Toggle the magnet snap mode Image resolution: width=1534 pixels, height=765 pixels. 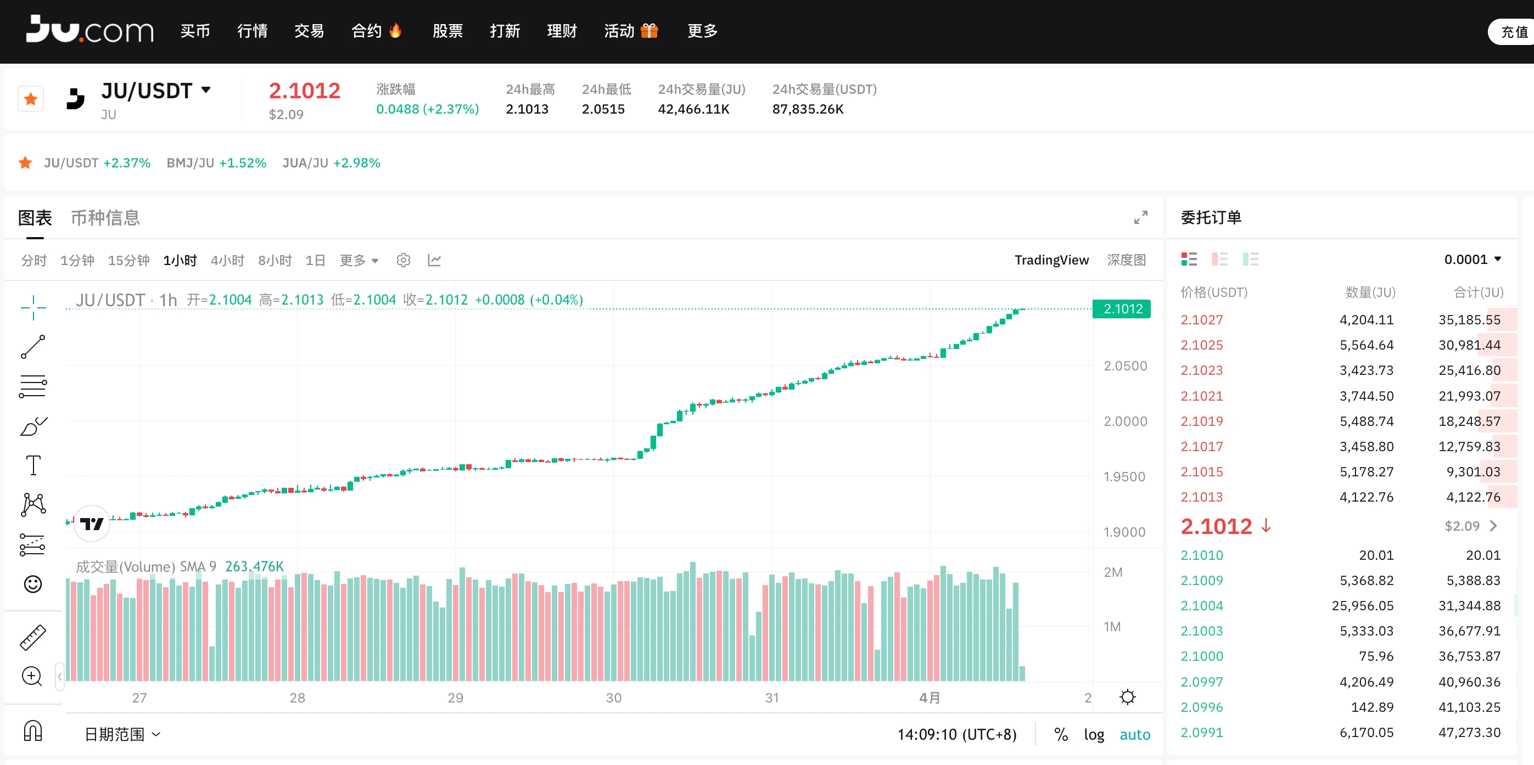[x=33, y=730]
